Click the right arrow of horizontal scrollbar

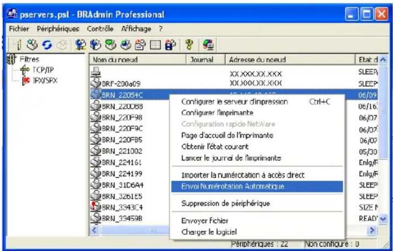[373, 230]
